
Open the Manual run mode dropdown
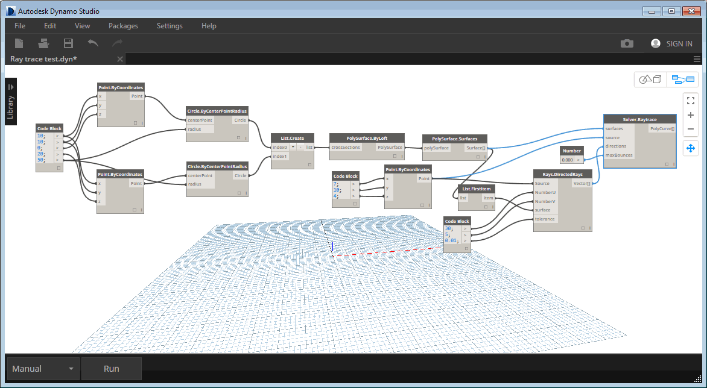42,368
